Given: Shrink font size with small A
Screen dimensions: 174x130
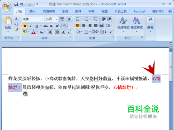Looking at the screenshot, I should (69, 32).
